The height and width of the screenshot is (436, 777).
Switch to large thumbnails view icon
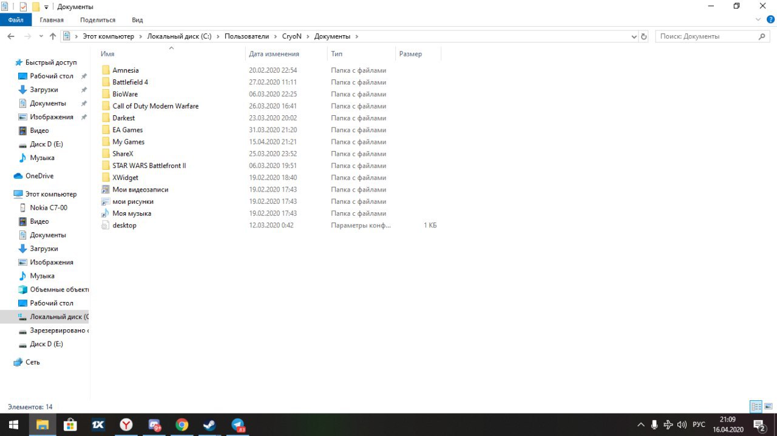pos(768,406)
